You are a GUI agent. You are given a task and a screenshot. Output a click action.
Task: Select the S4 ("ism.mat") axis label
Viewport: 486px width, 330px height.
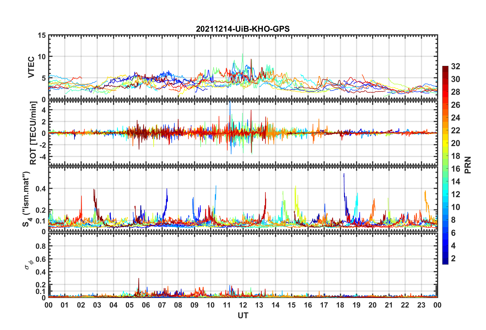(26, 199)
